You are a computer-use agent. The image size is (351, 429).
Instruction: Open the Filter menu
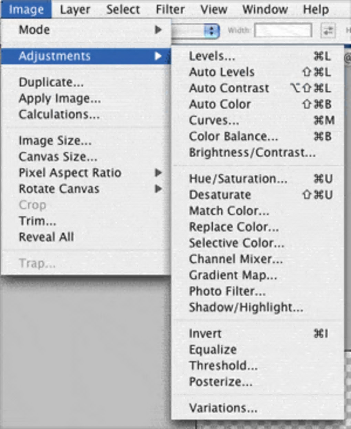pos(170,10)
